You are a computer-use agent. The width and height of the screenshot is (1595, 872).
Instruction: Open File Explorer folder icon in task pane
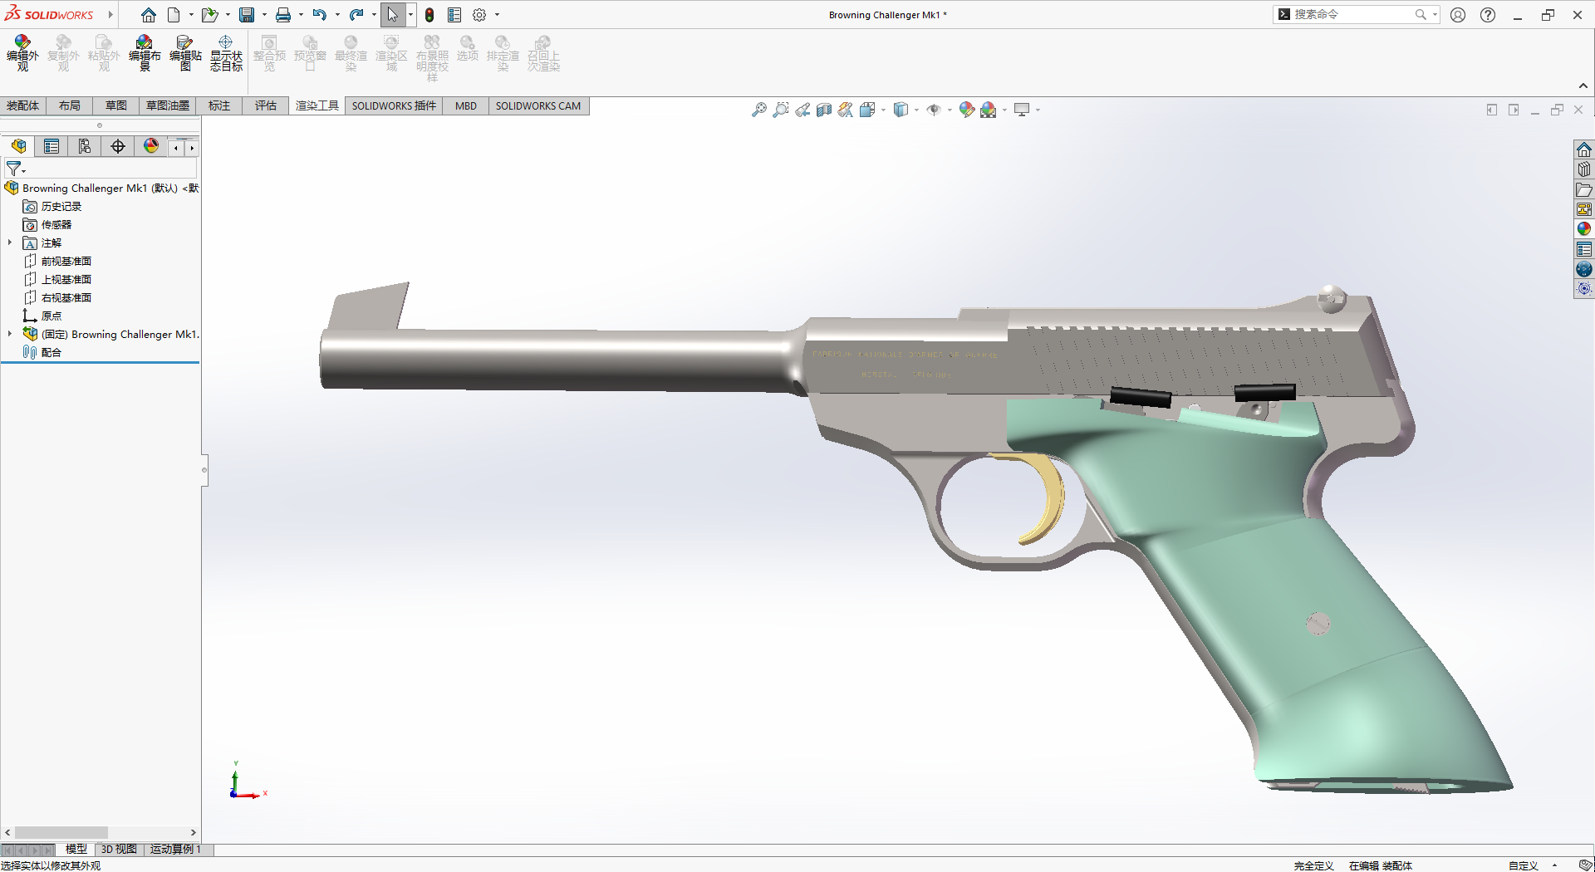click(1584, 189)
